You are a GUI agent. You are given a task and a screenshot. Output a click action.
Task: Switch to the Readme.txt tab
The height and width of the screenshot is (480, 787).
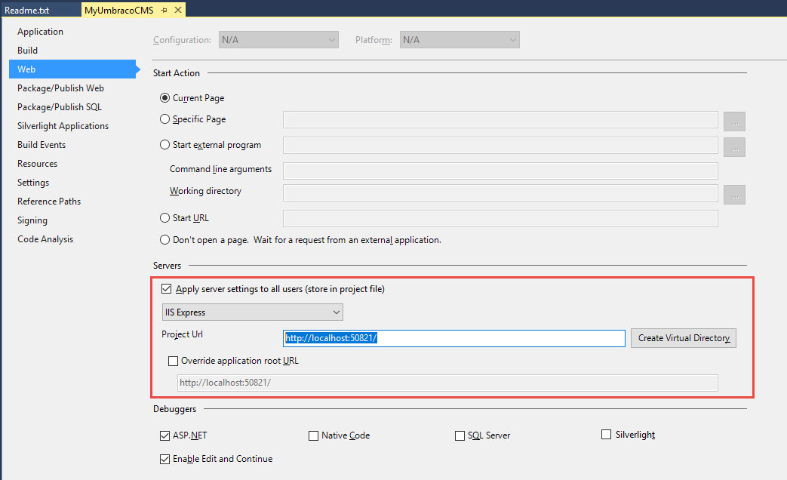point(27,10)
